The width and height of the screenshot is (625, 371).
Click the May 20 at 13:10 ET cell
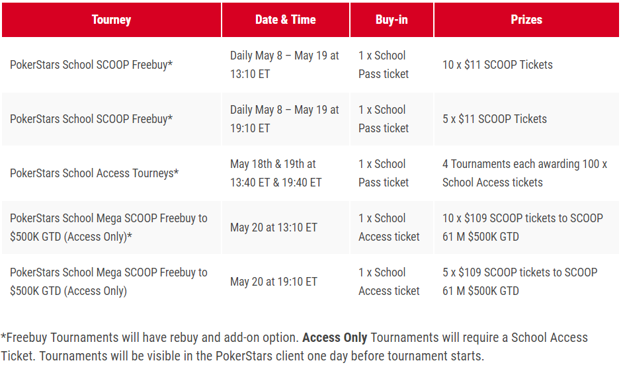pyautogui.click(x=274, y=227)
